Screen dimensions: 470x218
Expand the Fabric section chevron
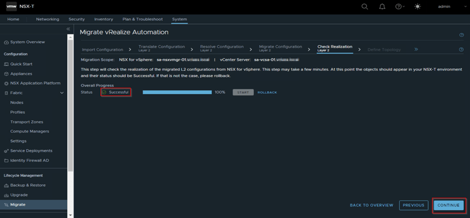click(62, 93)
